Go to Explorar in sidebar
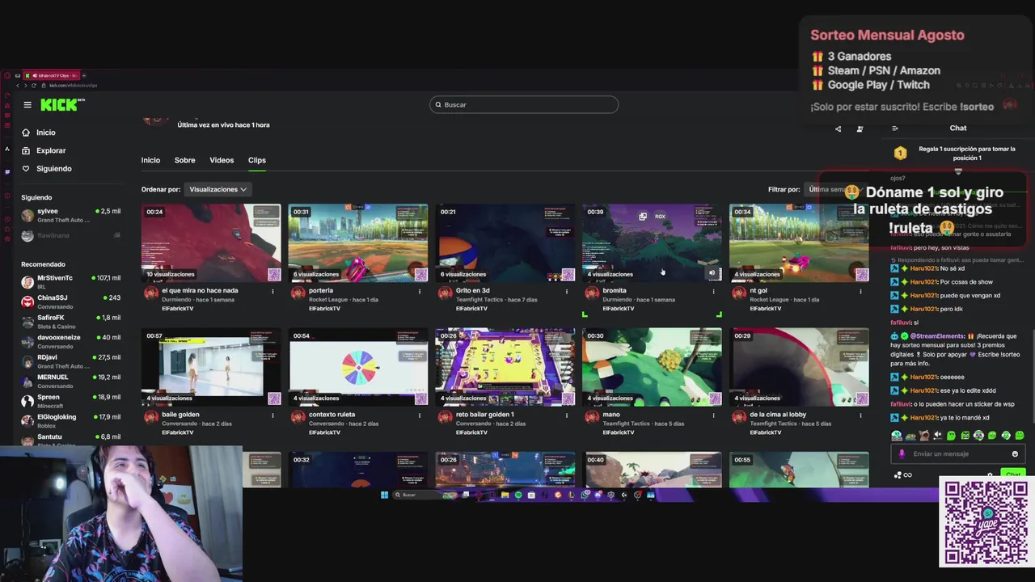1035x582 pixels. [51, 150]
